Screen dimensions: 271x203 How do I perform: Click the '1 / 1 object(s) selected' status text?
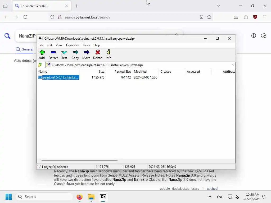point(53,167)
